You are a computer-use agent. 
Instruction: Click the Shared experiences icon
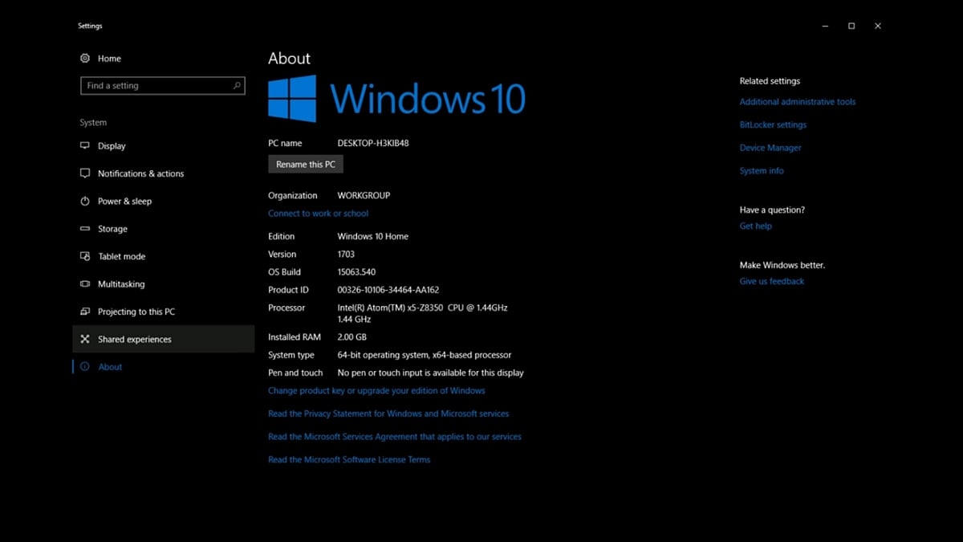click(x=85, y=339)
